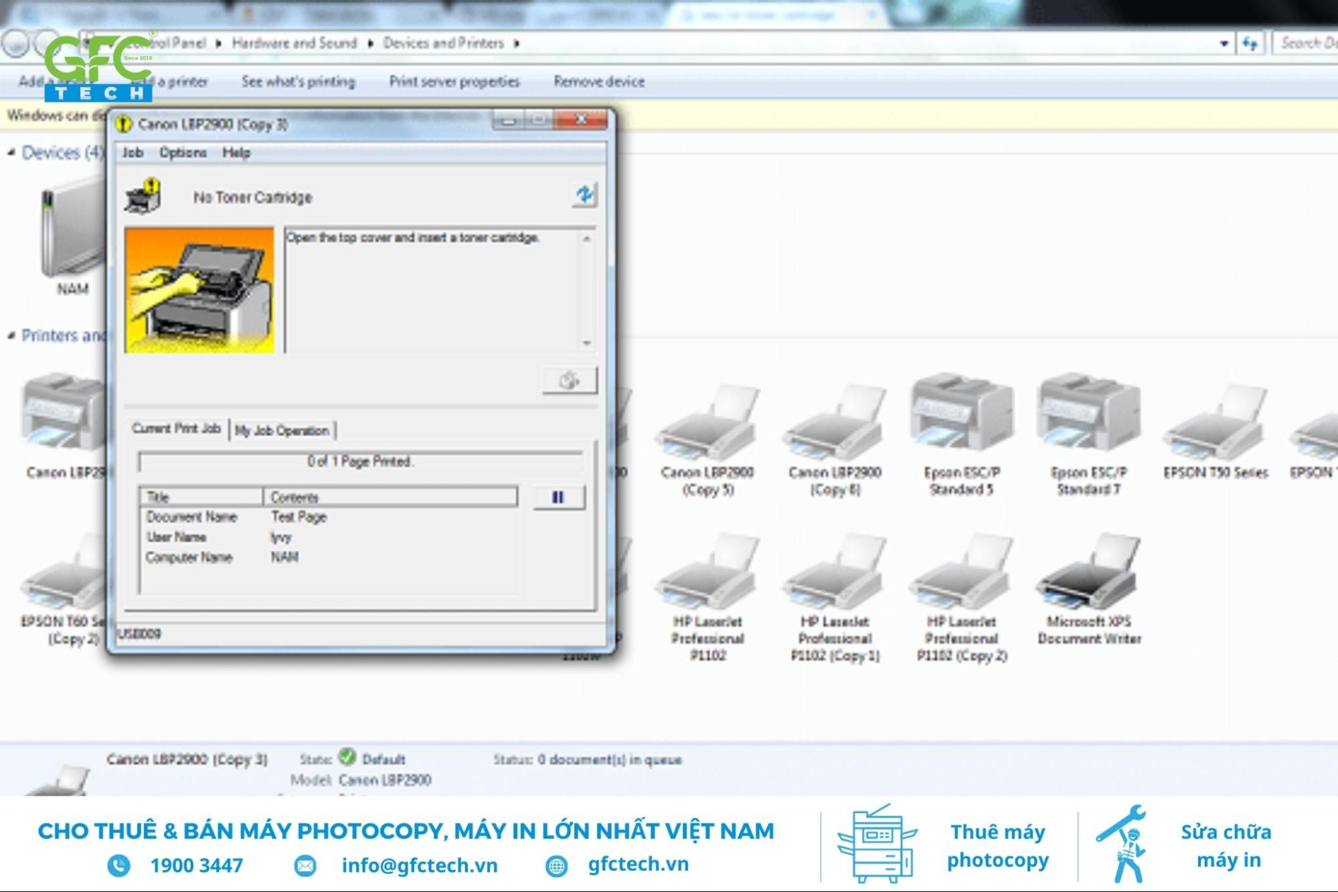Expand arrow after Devices and Printers

tap(516, 43)
